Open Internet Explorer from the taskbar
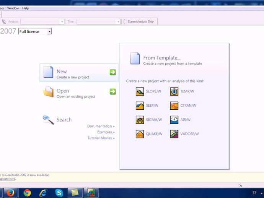This screenshot has width=264, height=198. pos(43,193)
